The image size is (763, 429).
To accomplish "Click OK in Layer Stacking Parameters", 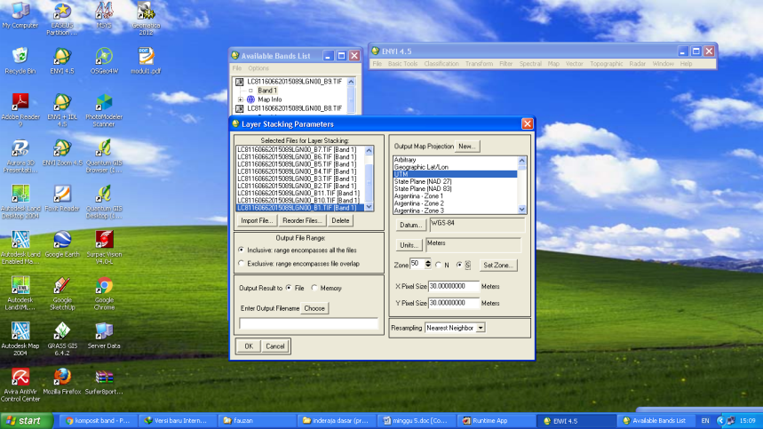I will tap(249, 346).
